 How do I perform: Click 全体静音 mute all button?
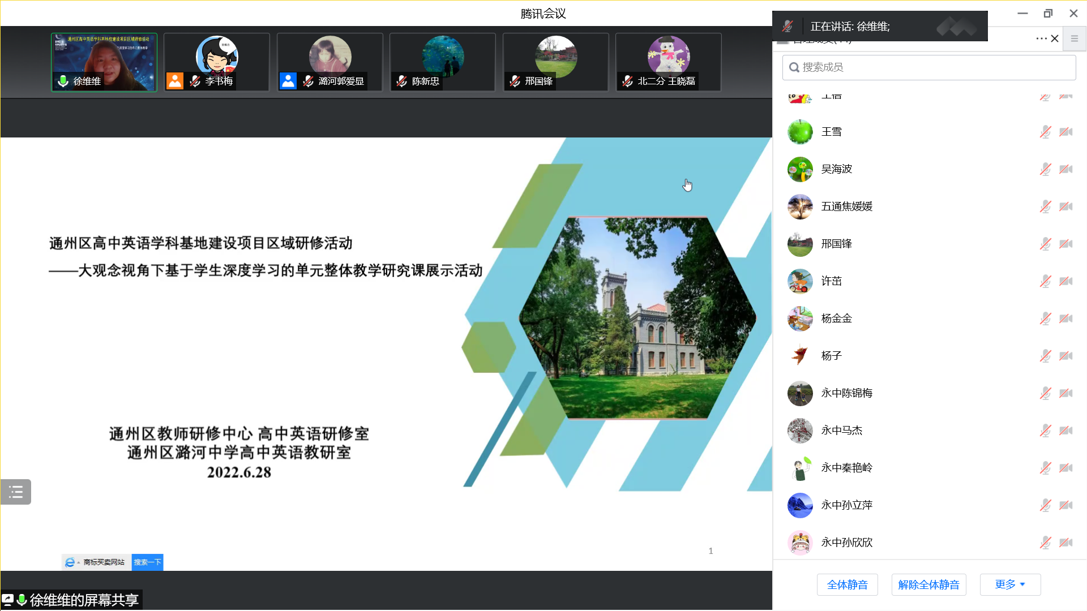847,584
